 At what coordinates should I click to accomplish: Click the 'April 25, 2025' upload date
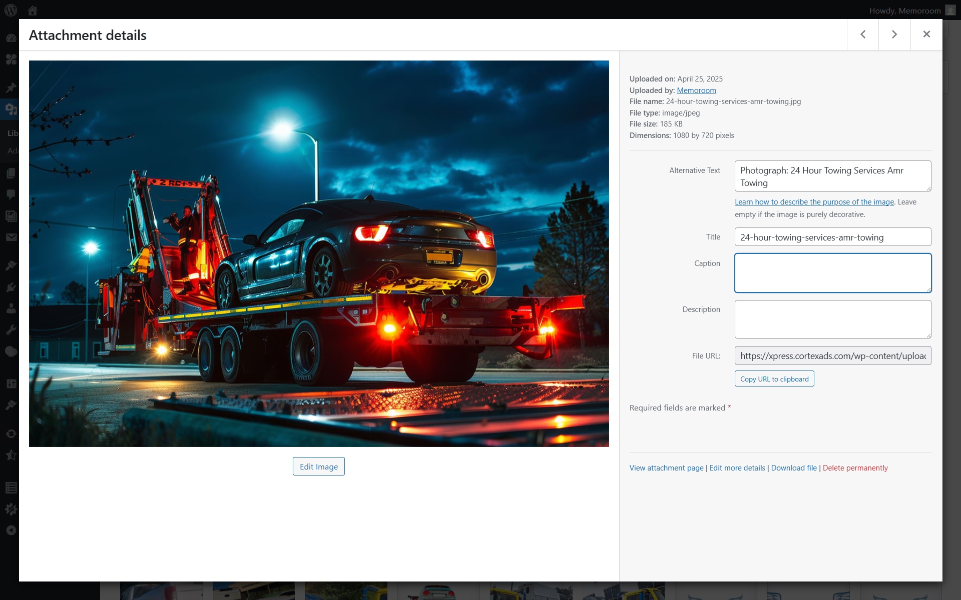(700, 79)
